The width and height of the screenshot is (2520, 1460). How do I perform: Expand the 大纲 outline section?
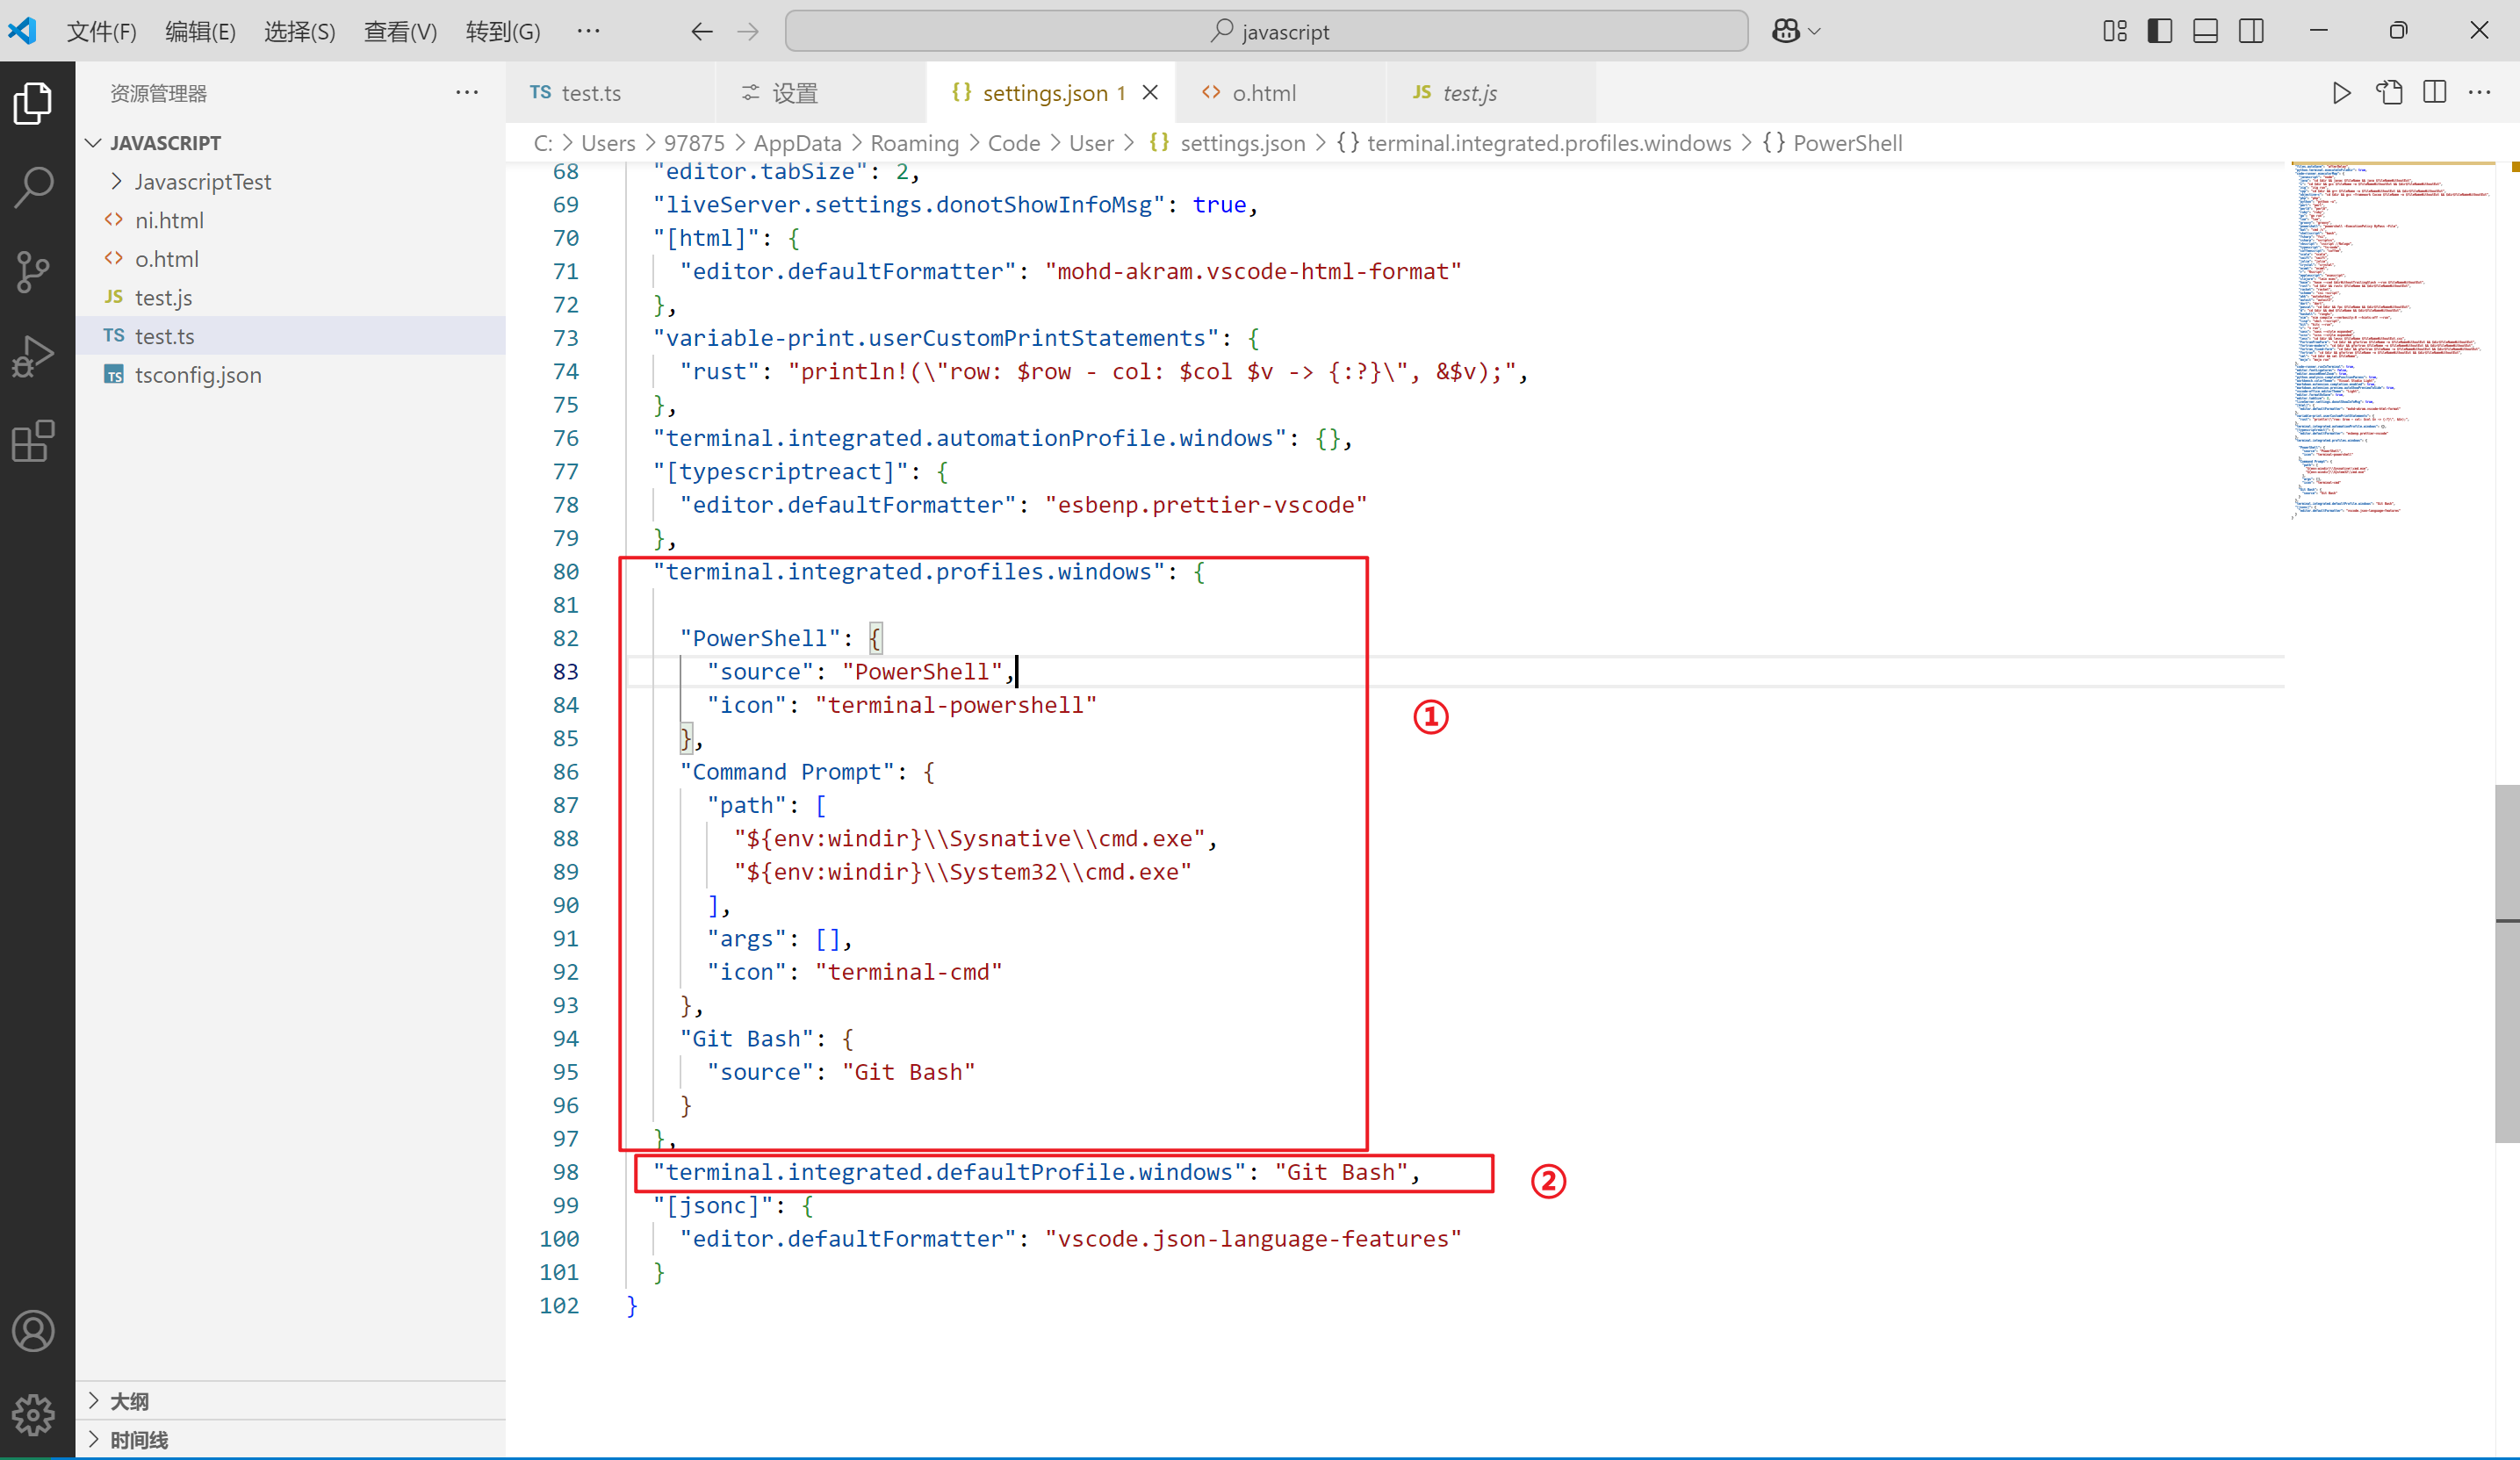click(129, 1401)
